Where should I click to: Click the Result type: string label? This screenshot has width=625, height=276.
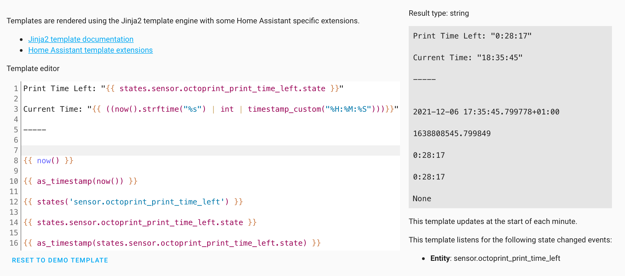(x=438, y=13)
